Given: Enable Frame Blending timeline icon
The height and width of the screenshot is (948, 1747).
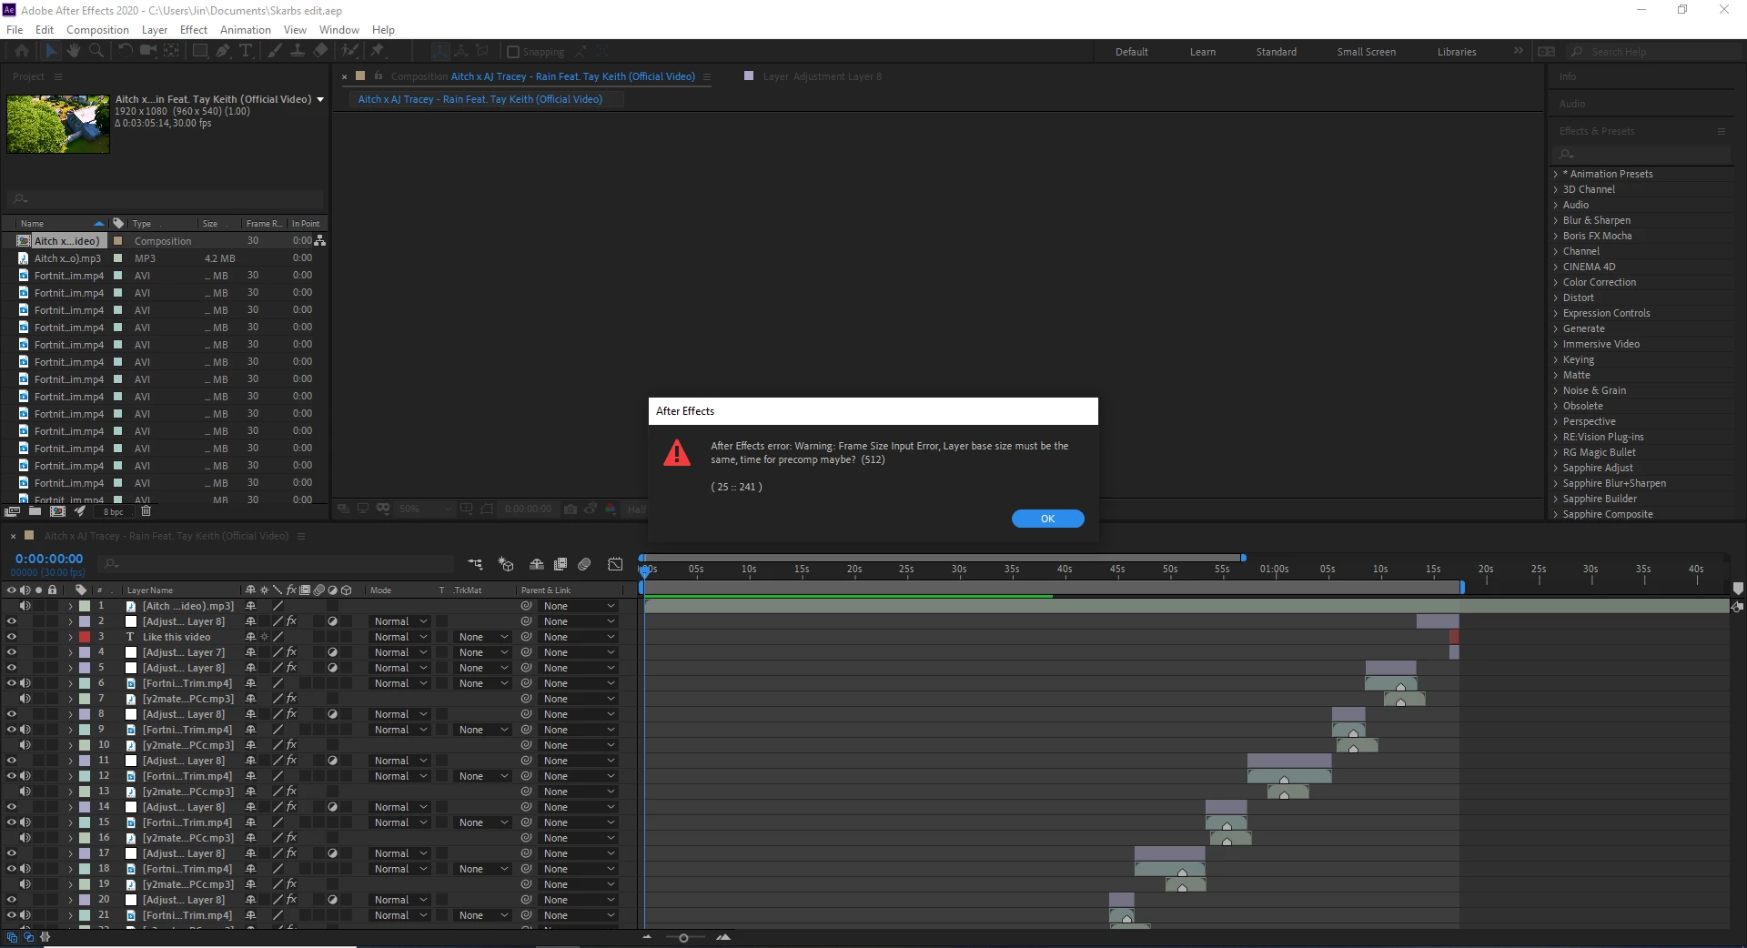Looking at the screenshot, I should tap(560, 564).
